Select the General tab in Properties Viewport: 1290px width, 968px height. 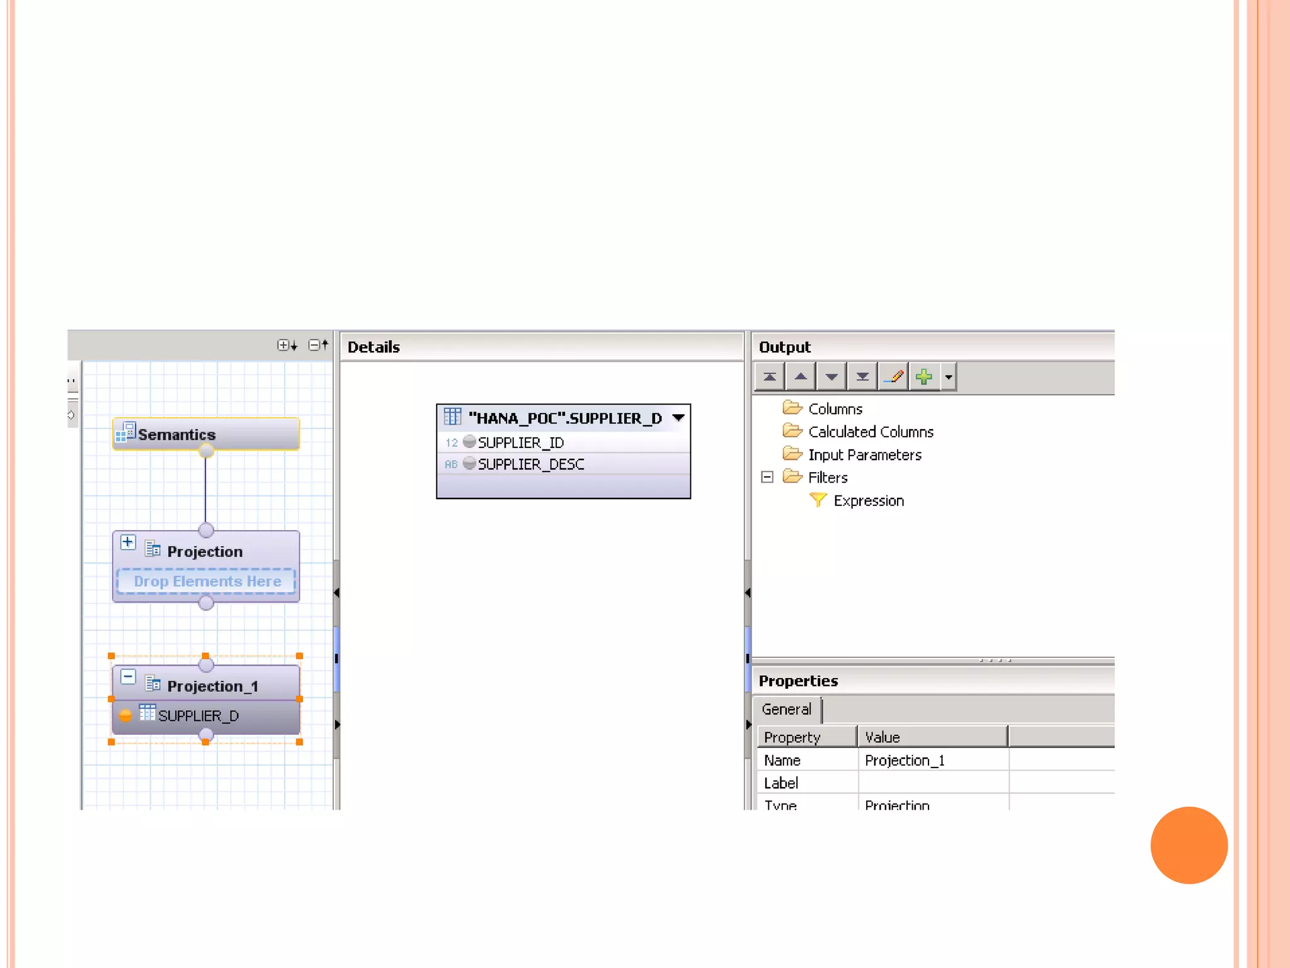[x=786, y=710]
